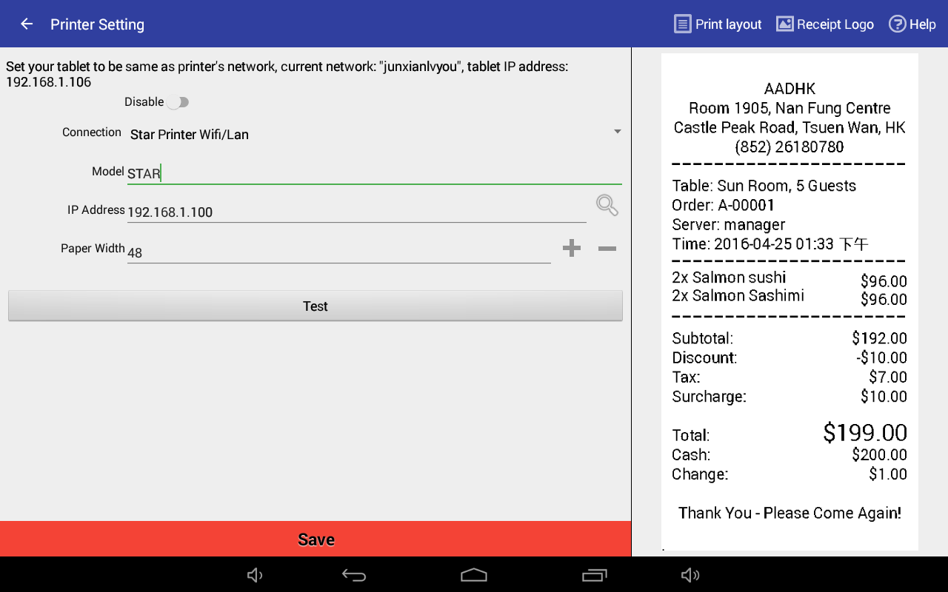Tap the Printer Setting title
Viewport: 948px width, 592px height.
(97, 24)
